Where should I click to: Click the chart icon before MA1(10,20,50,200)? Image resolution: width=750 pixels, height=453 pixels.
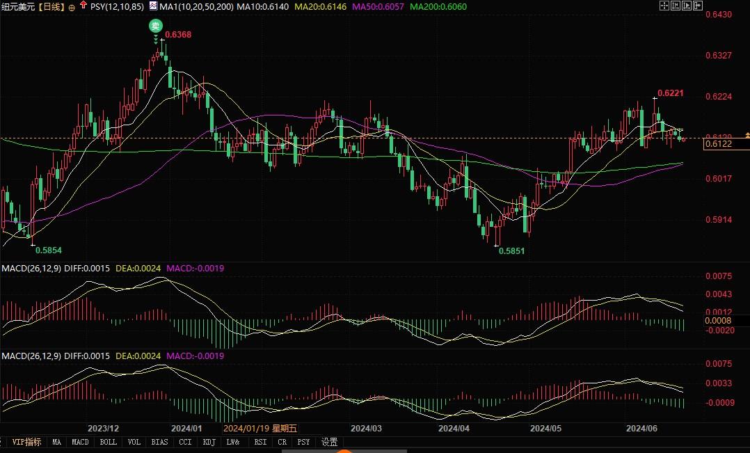click(x=153, y=6)
